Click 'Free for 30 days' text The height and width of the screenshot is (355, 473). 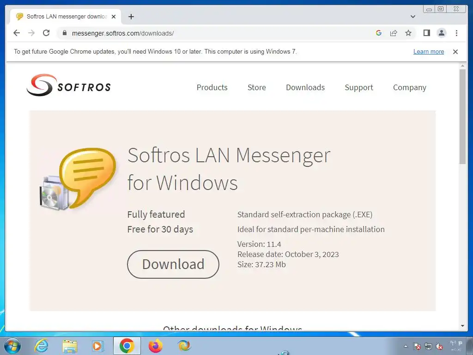pos(160,229)
